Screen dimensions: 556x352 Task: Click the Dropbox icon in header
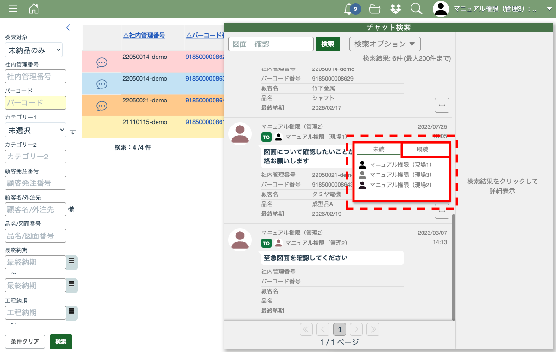coord(395,9)
